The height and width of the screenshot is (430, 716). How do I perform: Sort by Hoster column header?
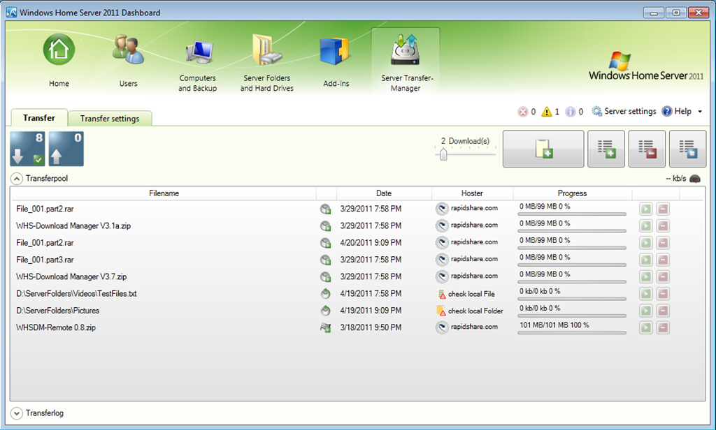[x=472, y=193]
